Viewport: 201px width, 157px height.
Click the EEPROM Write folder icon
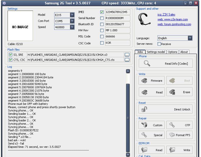point(172,150)
